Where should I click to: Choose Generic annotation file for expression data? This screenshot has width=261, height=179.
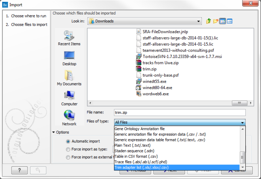point(177,134)
